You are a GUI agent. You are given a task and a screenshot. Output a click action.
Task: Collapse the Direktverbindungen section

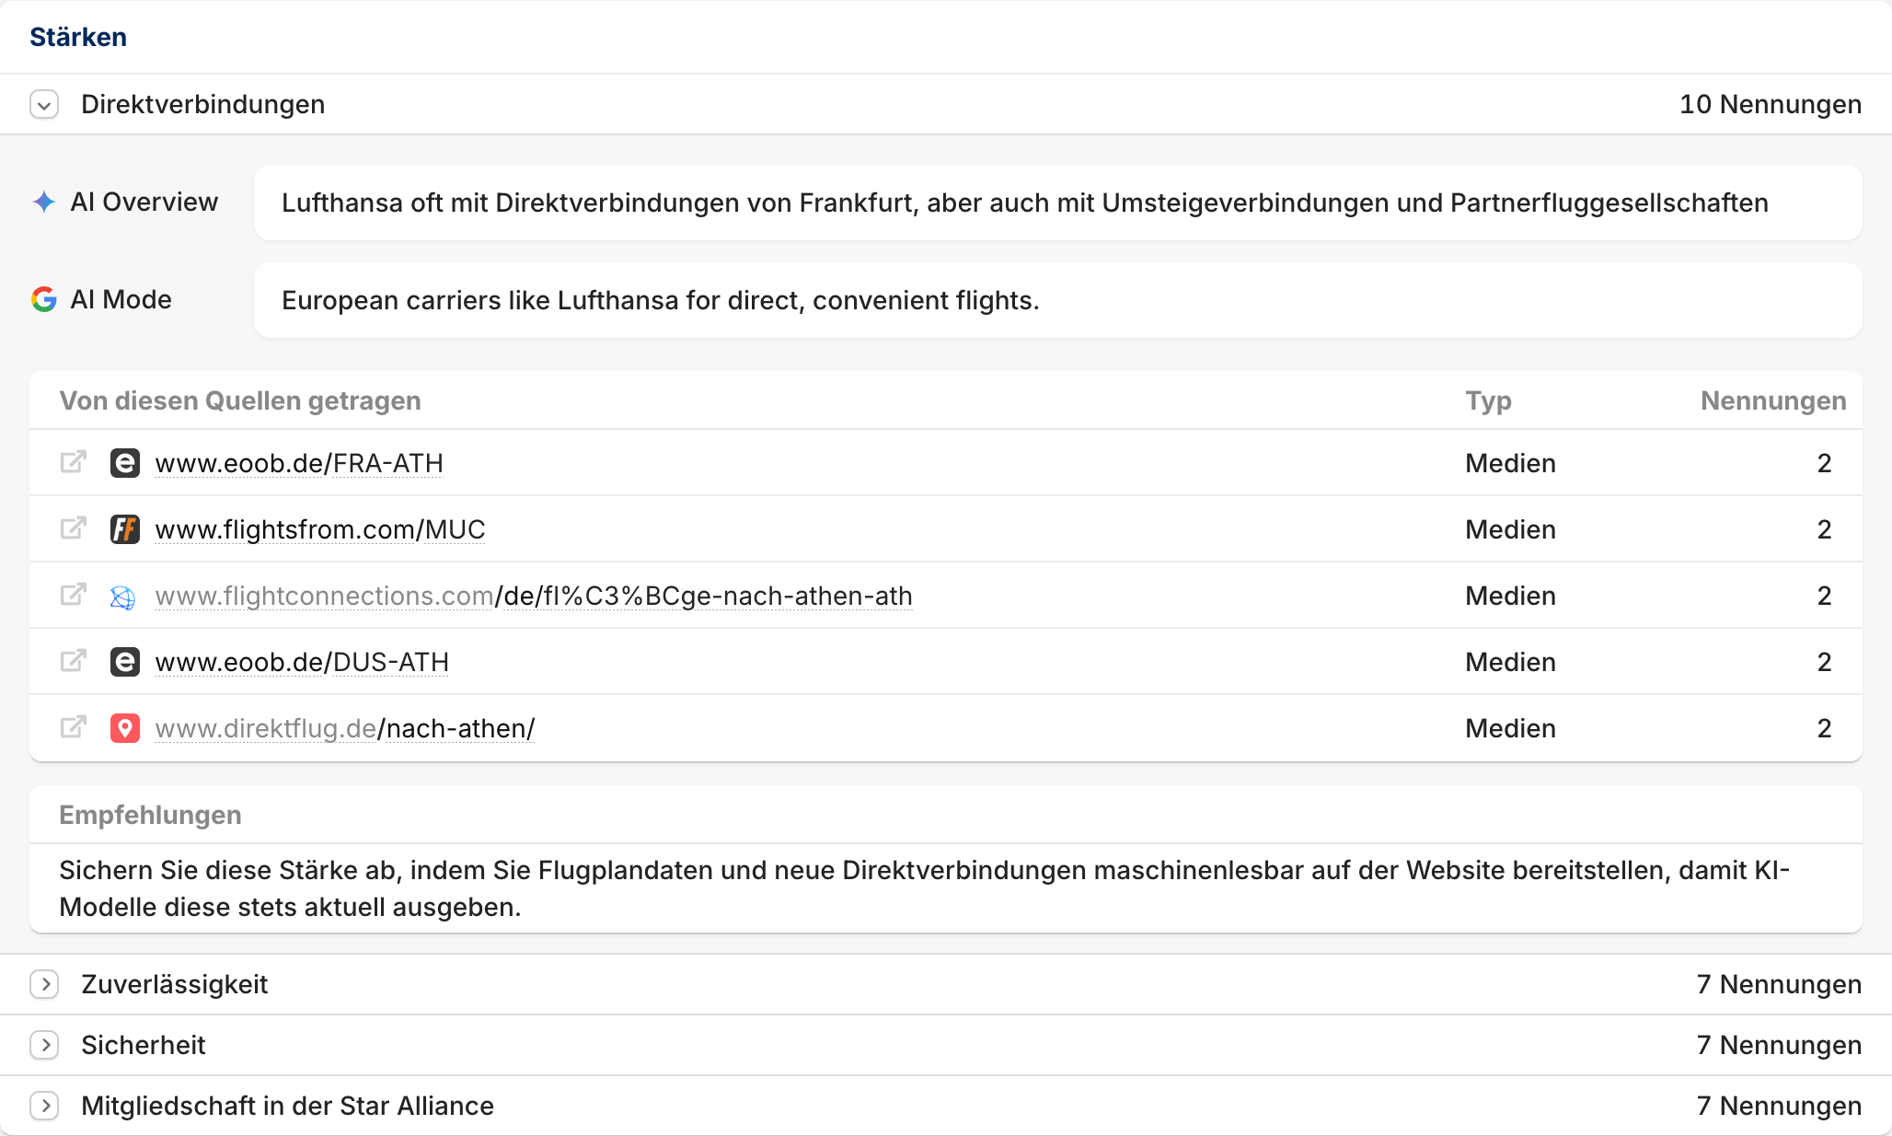[x=44, y=105]
